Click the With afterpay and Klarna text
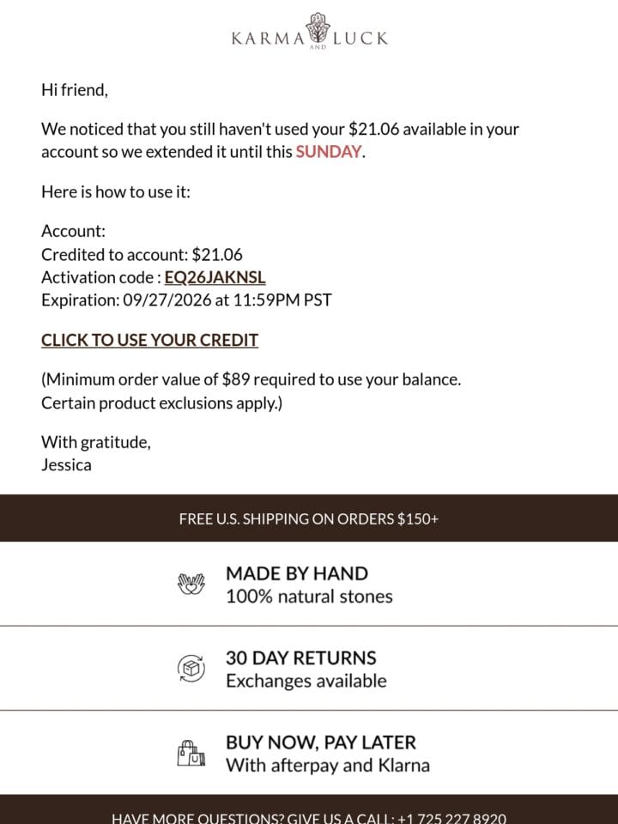This screenshot has width=618, height=824. coord(327,765)
